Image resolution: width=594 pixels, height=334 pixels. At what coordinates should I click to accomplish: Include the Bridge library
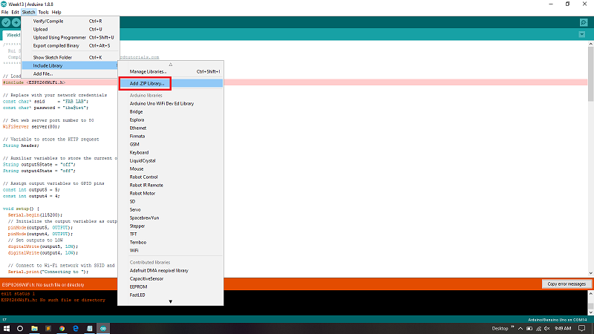(171, 112)
